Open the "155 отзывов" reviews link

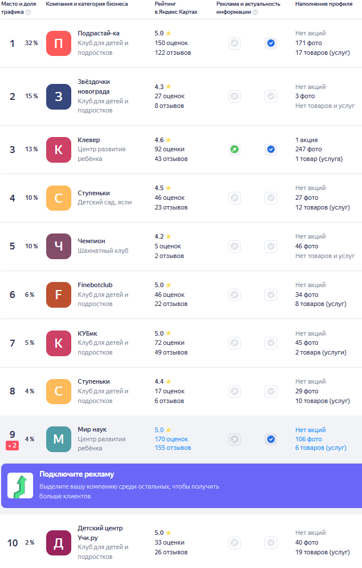173,448
